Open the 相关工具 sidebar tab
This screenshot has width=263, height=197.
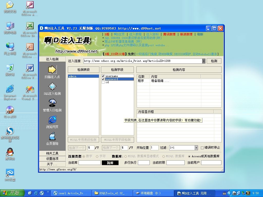coord(52,153)
